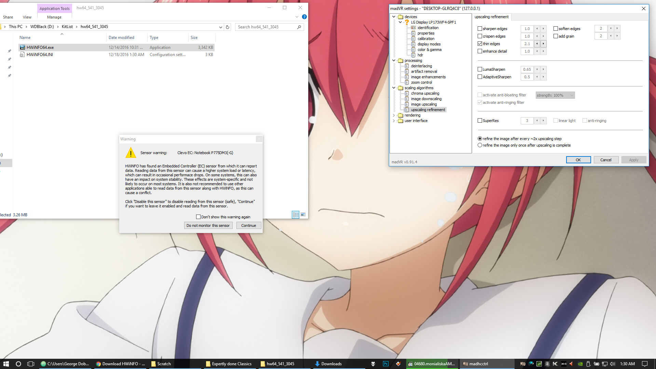Image resolution: width=656 pixels, height=369 pixels.
Task: Open Task View on taskbar
Action: click(31, 364)
